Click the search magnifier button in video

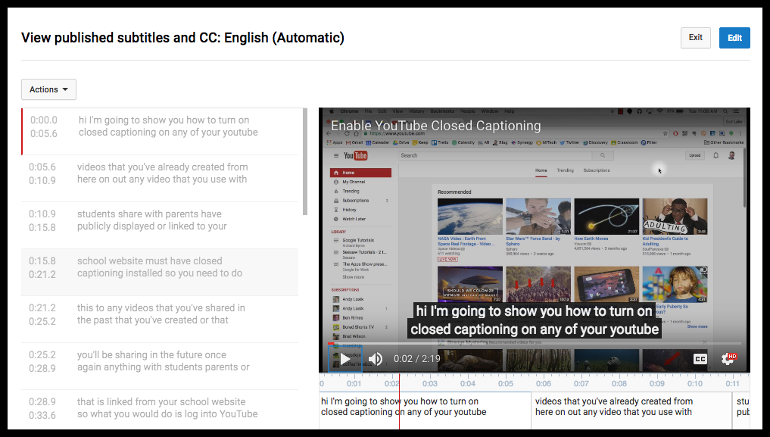coord(603,155)
